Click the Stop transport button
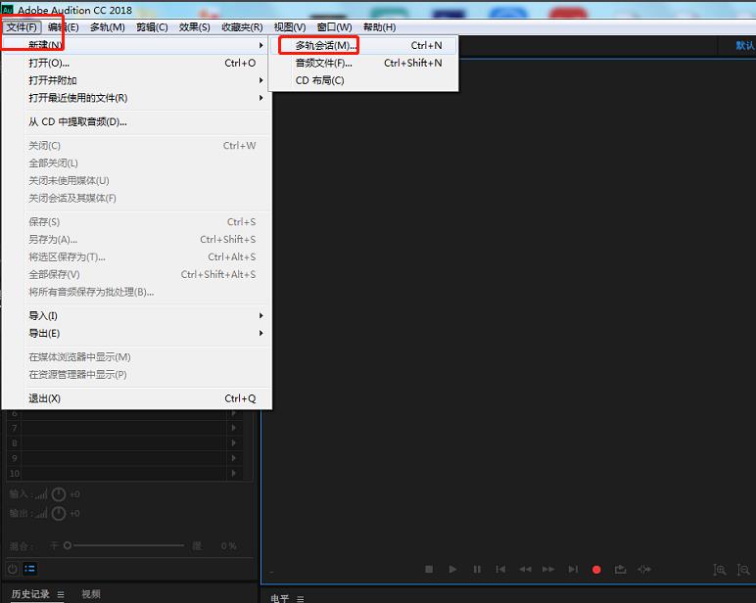Viewport: 756px width, 603px height. point(429,570)
